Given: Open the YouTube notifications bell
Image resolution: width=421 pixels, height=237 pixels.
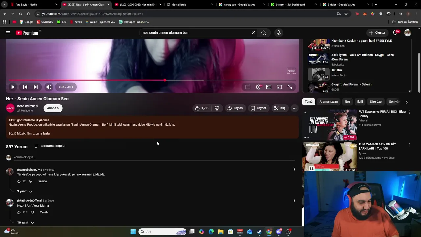Looking at the screenshot, I should [x=395, y=33].
